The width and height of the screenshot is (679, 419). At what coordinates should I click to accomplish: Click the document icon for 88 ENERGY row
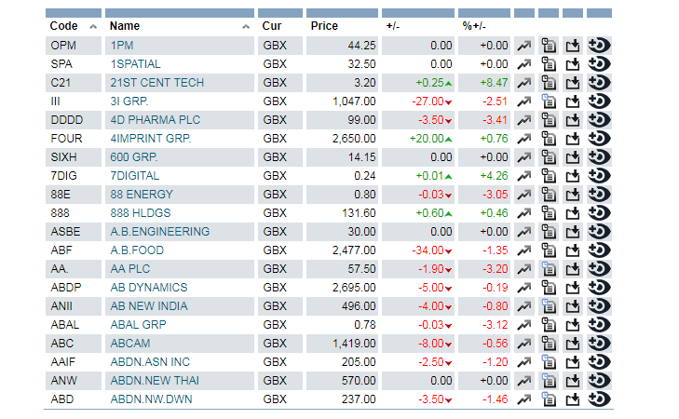pos(549,195)
